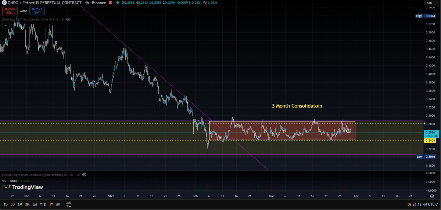This screenshot has height=210, width=441.
Task: Click the 0.4000 price scale label
Action: 430,74
